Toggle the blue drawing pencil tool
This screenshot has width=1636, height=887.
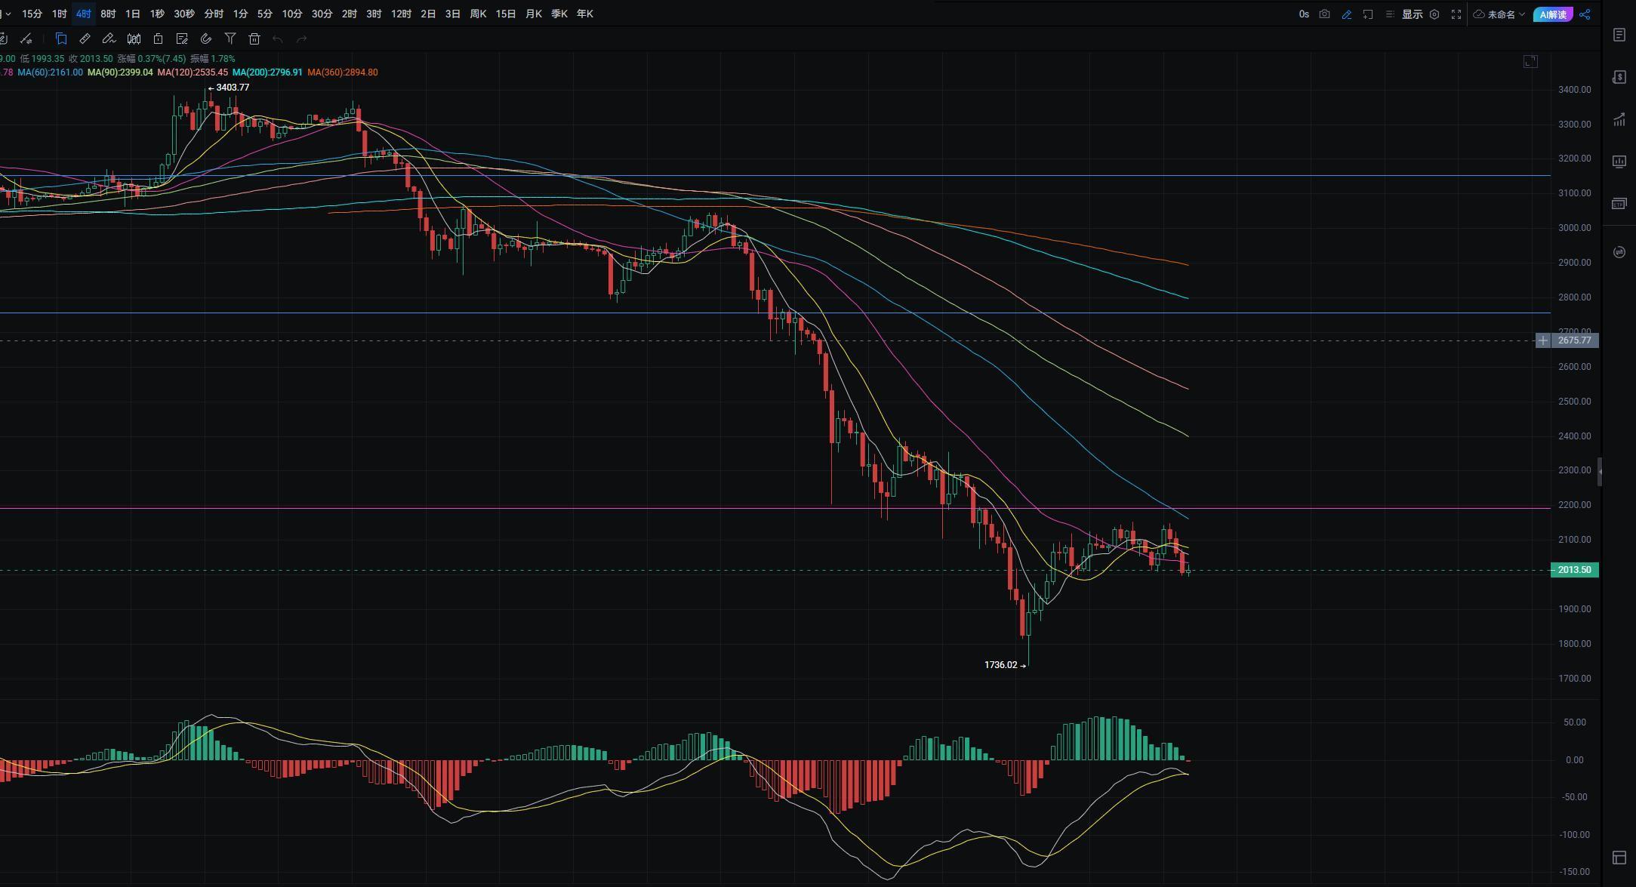coord(1346,14)
